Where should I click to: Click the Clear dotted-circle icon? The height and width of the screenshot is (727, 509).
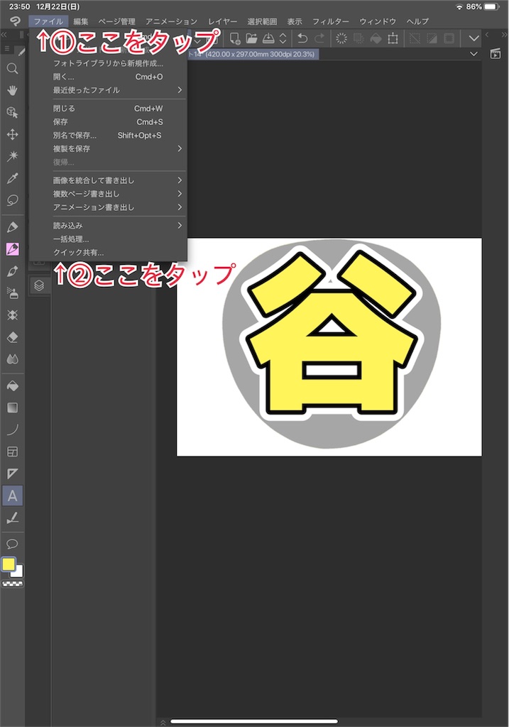[x=341, y=38]
